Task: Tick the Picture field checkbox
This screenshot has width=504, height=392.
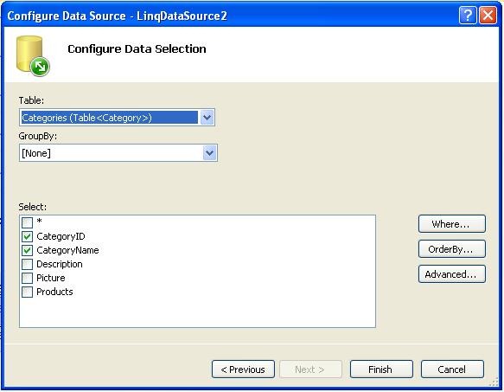Action: [x=27, y=278]
